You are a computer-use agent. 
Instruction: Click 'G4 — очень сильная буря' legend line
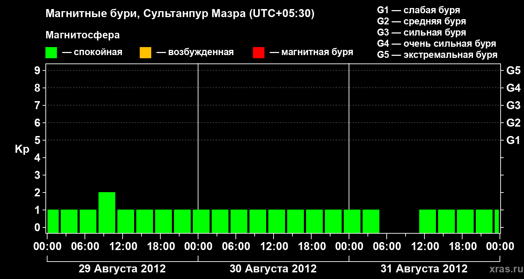coord(437,44)
